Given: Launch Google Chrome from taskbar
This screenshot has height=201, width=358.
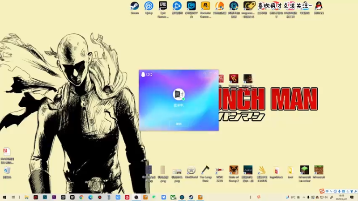Looking at the screenshot, I should coord(81,197).
